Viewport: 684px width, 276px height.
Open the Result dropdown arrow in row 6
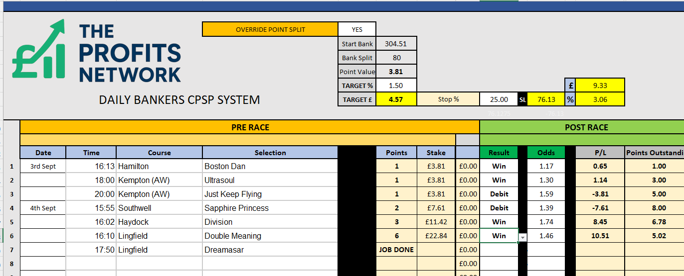(x=522, y=238)
